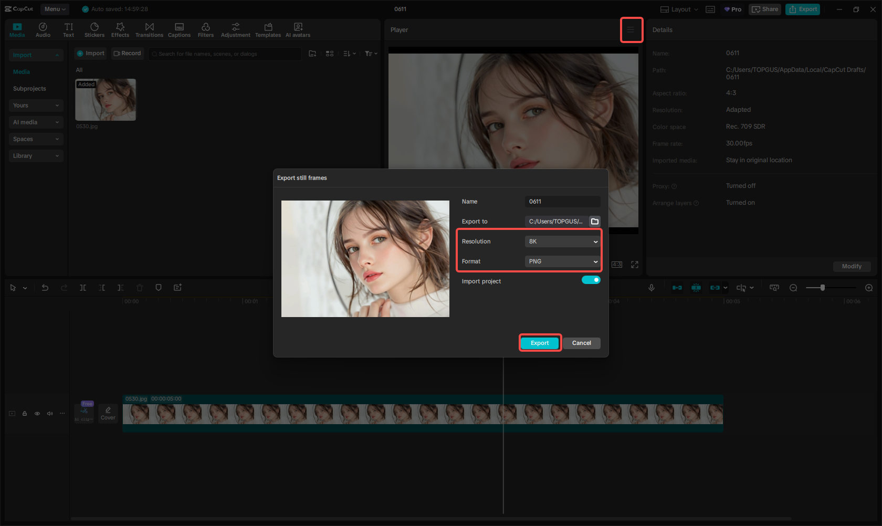Go to the Transitions tab
882x526 pixels.
(149, 30)
